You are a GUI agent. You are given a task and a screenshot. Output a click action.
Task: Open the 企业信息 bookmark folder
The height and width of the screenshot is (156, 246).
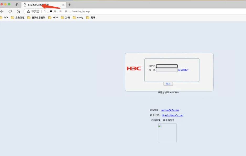click(x=18, y=18)
